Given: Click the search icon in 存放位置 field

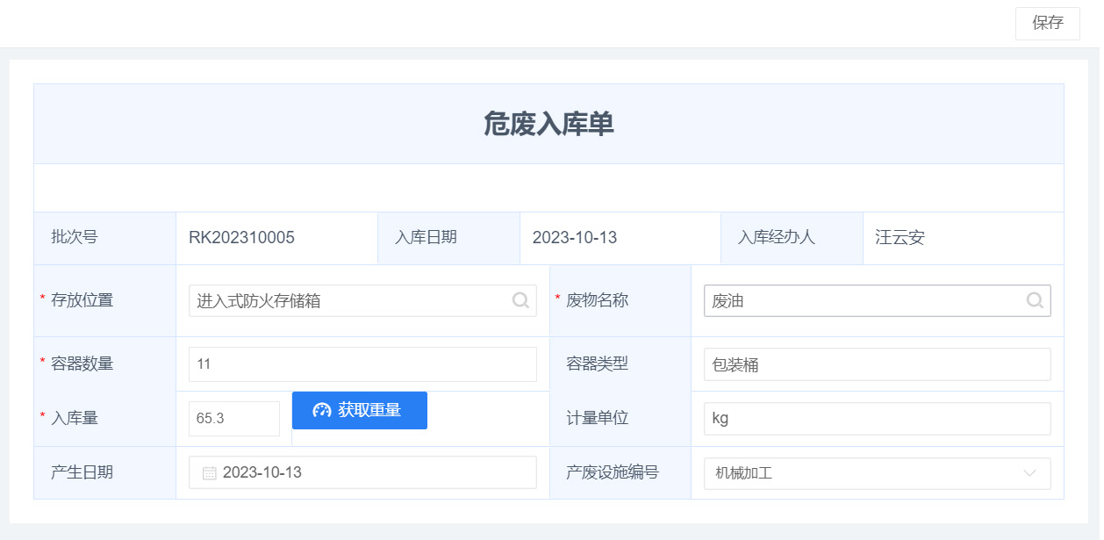Looking at the screenshot, I should pyautogui.click(x=520, y=300).
